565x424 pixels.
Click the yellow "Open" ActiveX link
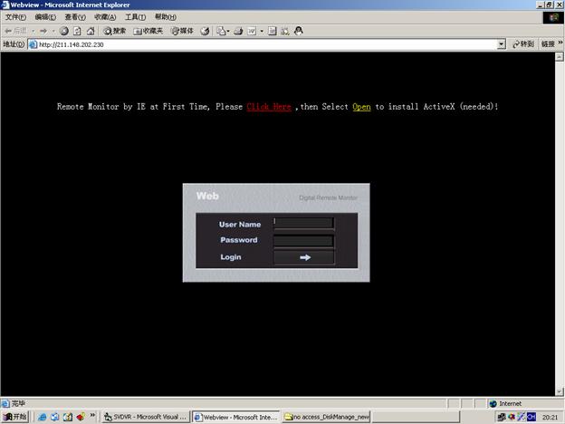pos(361,107)
